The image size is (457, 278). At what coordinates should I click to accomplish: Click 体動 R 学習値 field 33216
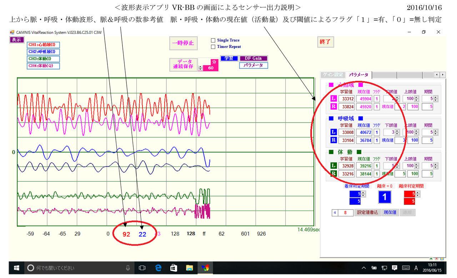[x=346, y=174]
